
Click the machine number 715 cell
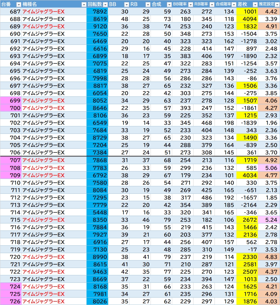[x=11, y=220]
